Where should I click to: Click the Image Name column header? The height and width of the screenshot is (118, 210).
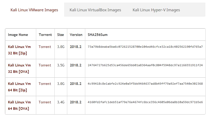pyautogui.click(x=18, y=35)
